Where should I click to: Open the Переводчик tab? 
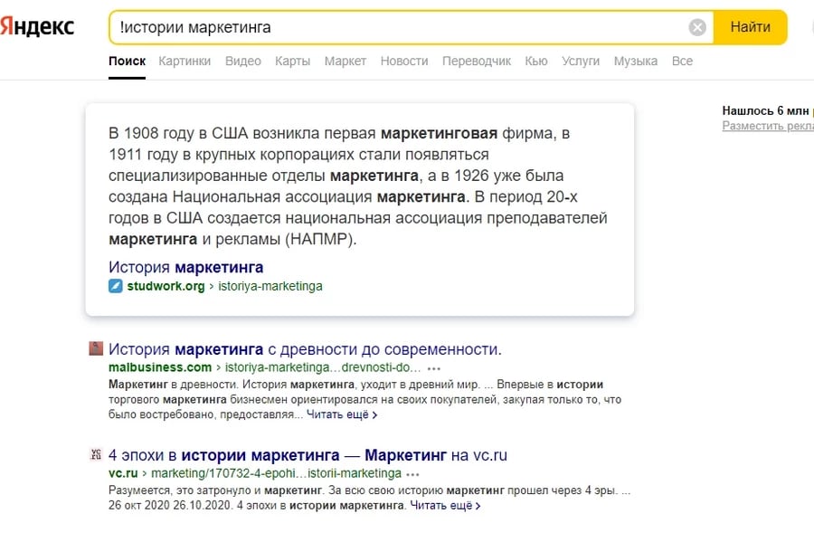pyautogui.click(x=476, y=62)
